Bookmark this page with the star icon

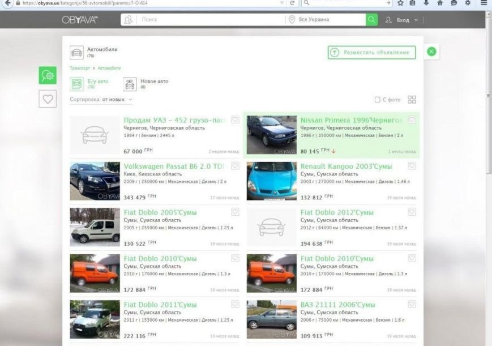pos(400,3)
